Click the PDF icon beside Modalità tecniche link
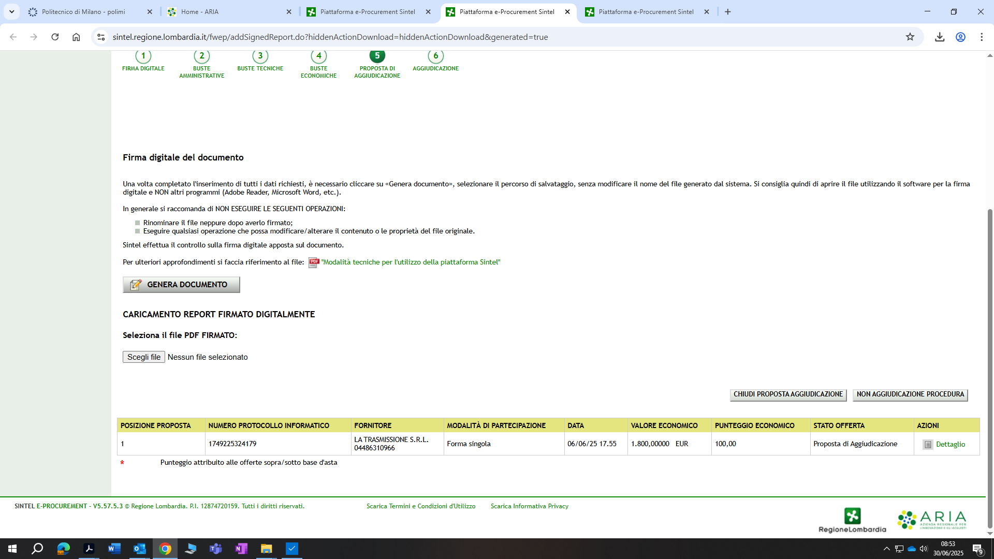This screenshot has height=559, width=994. tap(313, 262)
